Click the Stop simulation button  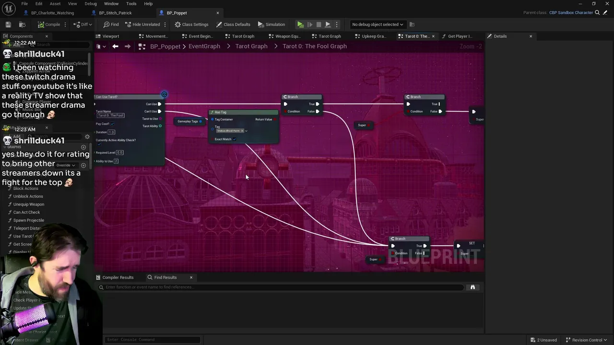(319, 24)
